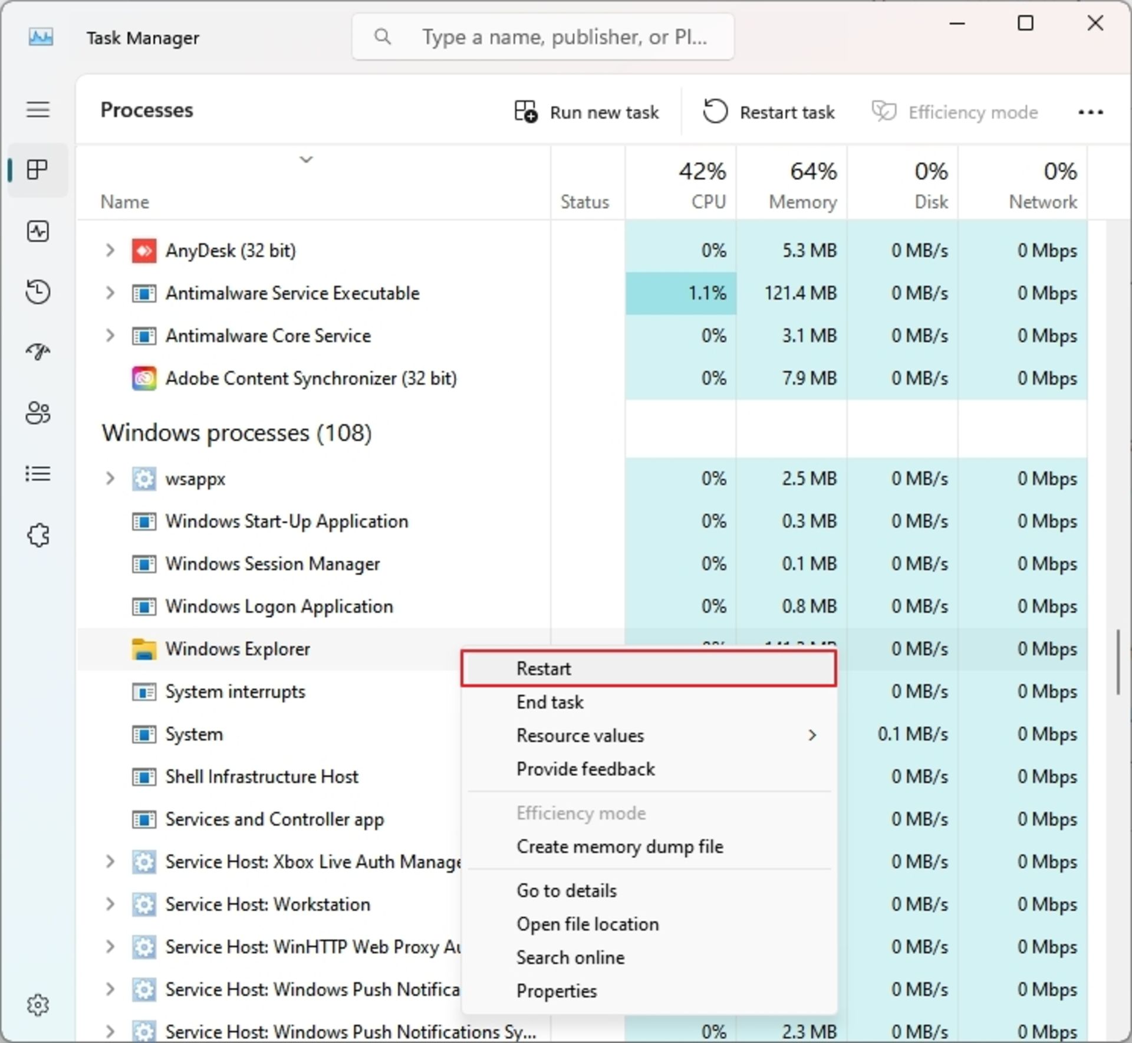The height and width of the screenshot is (1043, 1132).
Task: Click the Efficiency mode toolbar button
Action: [955, 111]
